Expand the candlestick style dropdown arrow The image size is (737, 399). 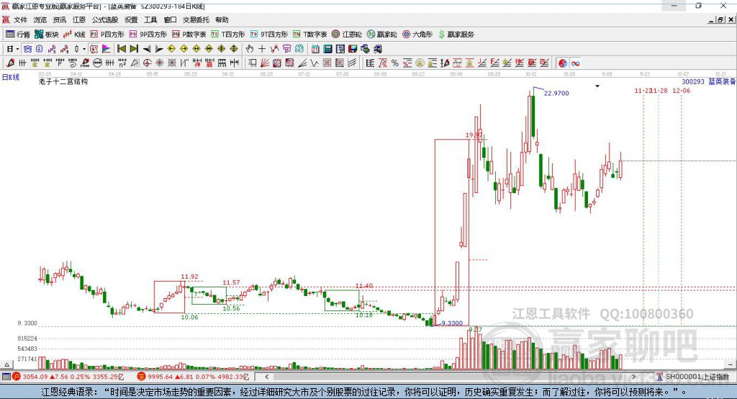[84, 49]
